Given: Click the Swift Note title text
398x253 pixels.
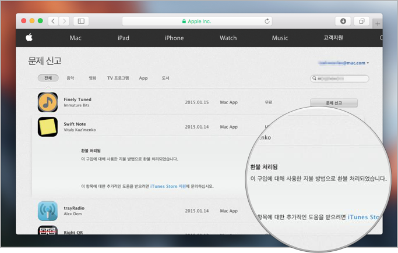Looking at the screenshot, I should 75,124.
